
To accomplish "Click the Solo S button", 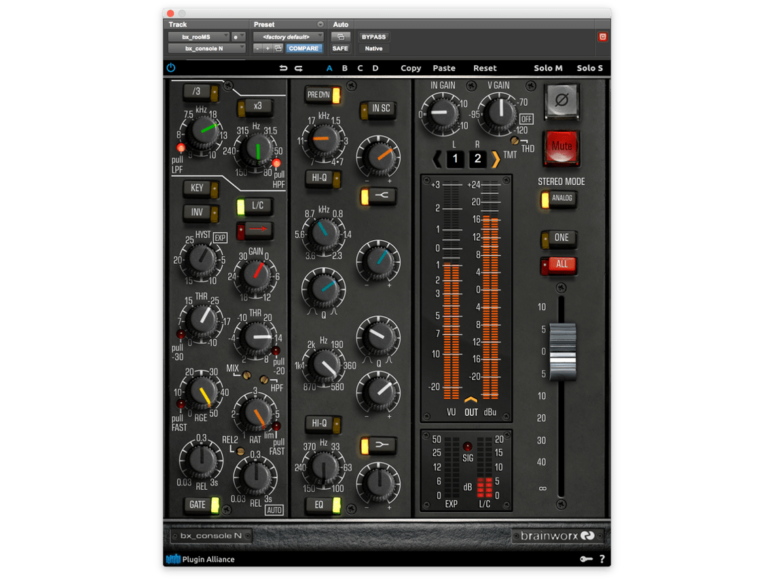I will point(589,68).
